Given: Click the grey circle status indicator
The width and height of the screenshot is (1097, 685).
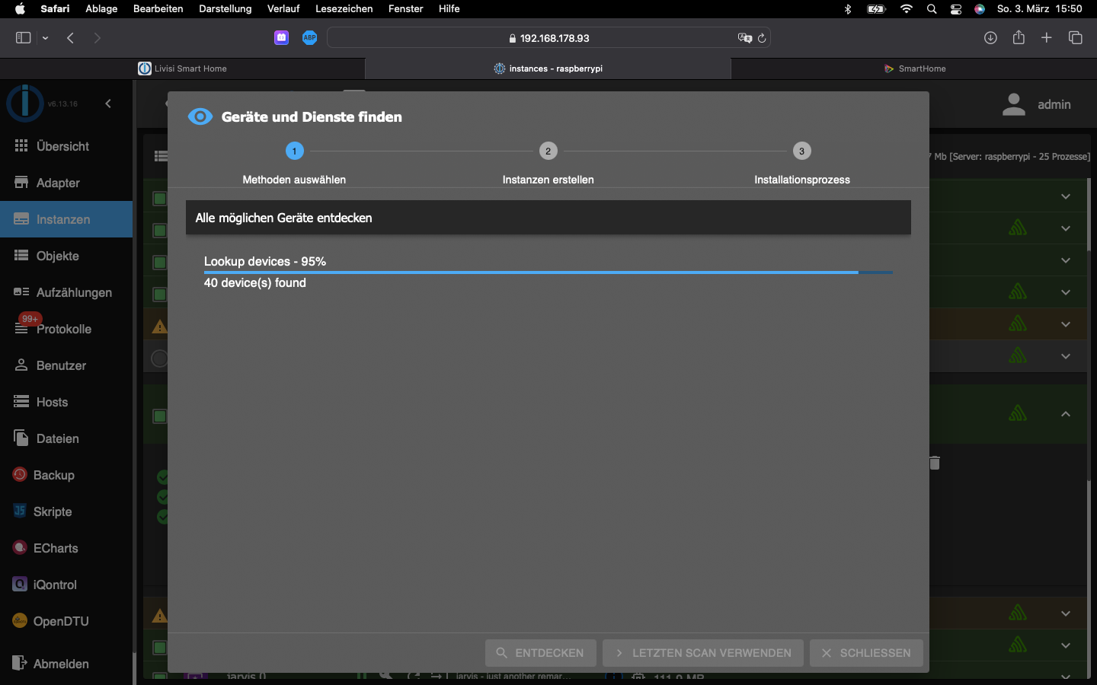Looking at the screenshot, I should point(159,358).
